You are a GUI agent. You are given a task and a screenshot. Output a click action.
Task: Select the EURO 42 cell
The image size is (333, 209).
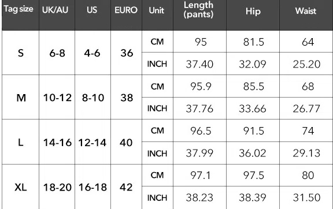pyautogui.click(x=126, y=188)
